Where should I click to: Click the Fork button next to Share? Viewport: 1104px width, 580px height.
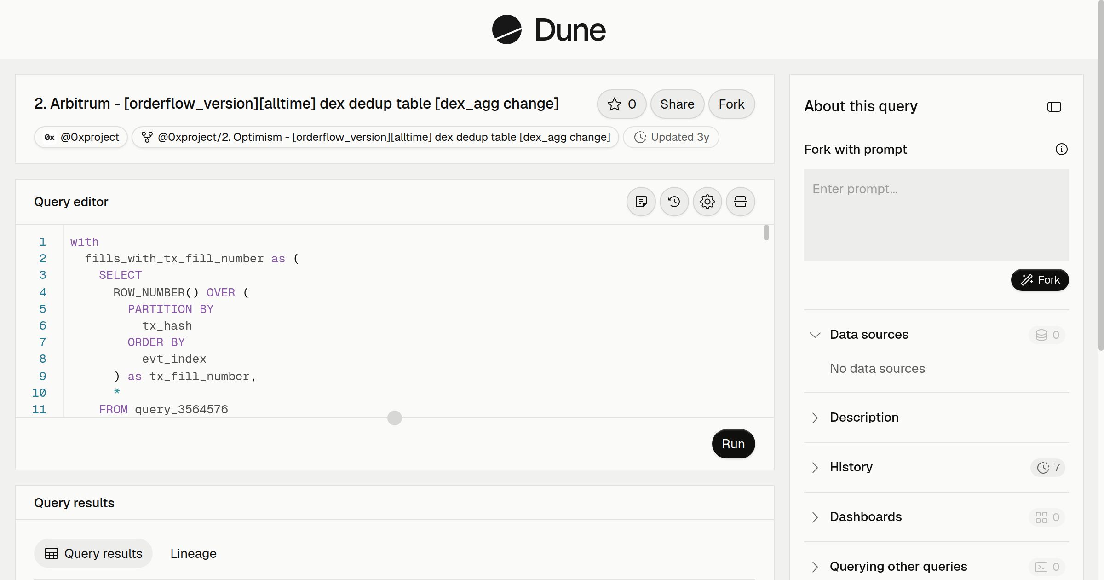coord(731,104)
